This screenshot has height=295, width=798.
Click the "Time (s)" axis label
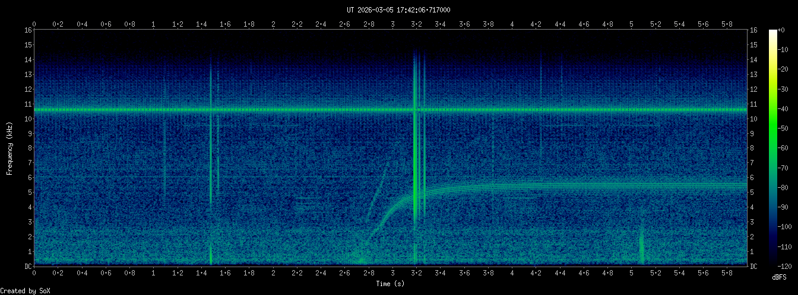click(x=392, y=284)
